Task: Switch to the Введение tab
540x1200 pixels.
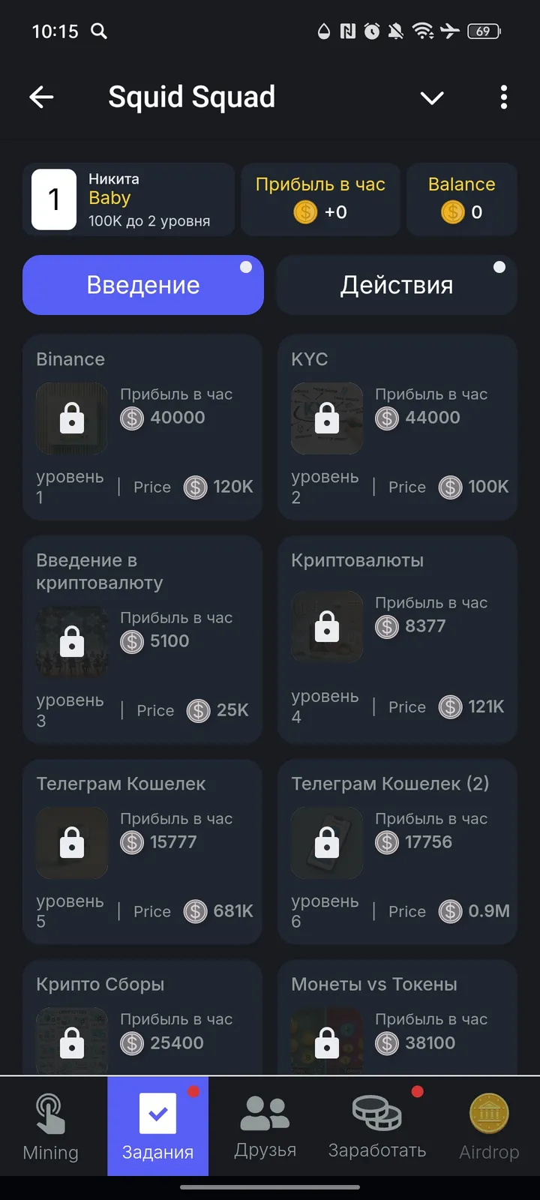Action: coord(143,285)
